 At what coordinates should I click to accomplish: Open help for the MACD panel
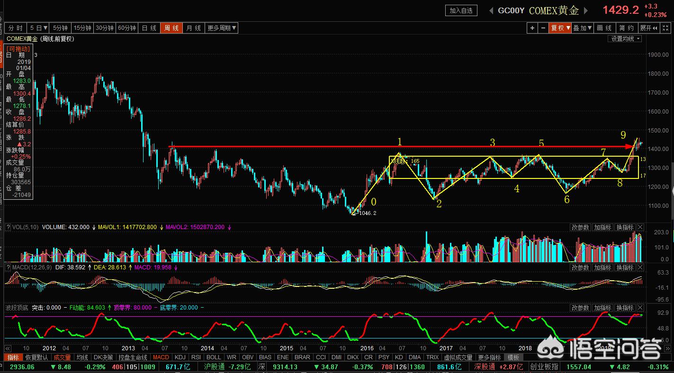click(x=8, y=268)
